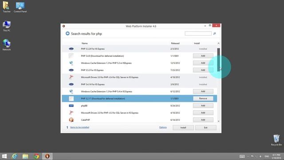The height and width of the screenshot is (160, 284).
Task: Sort by the Released column header
Action: click(175, 43)
